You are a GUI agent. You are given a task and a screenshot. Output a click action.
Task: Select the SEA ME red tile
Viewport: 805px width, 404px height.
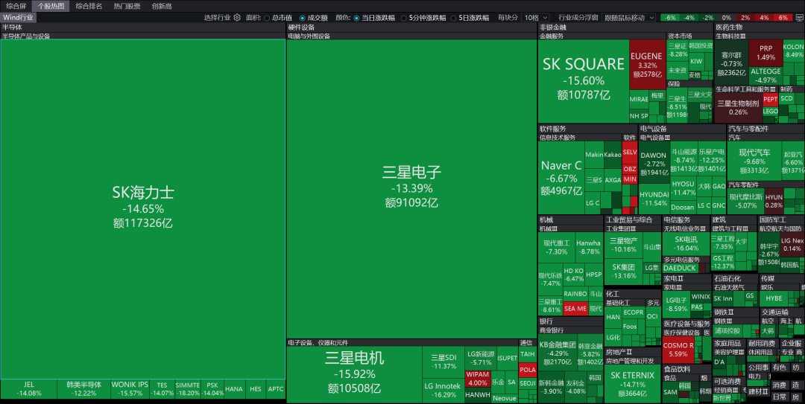575,309
